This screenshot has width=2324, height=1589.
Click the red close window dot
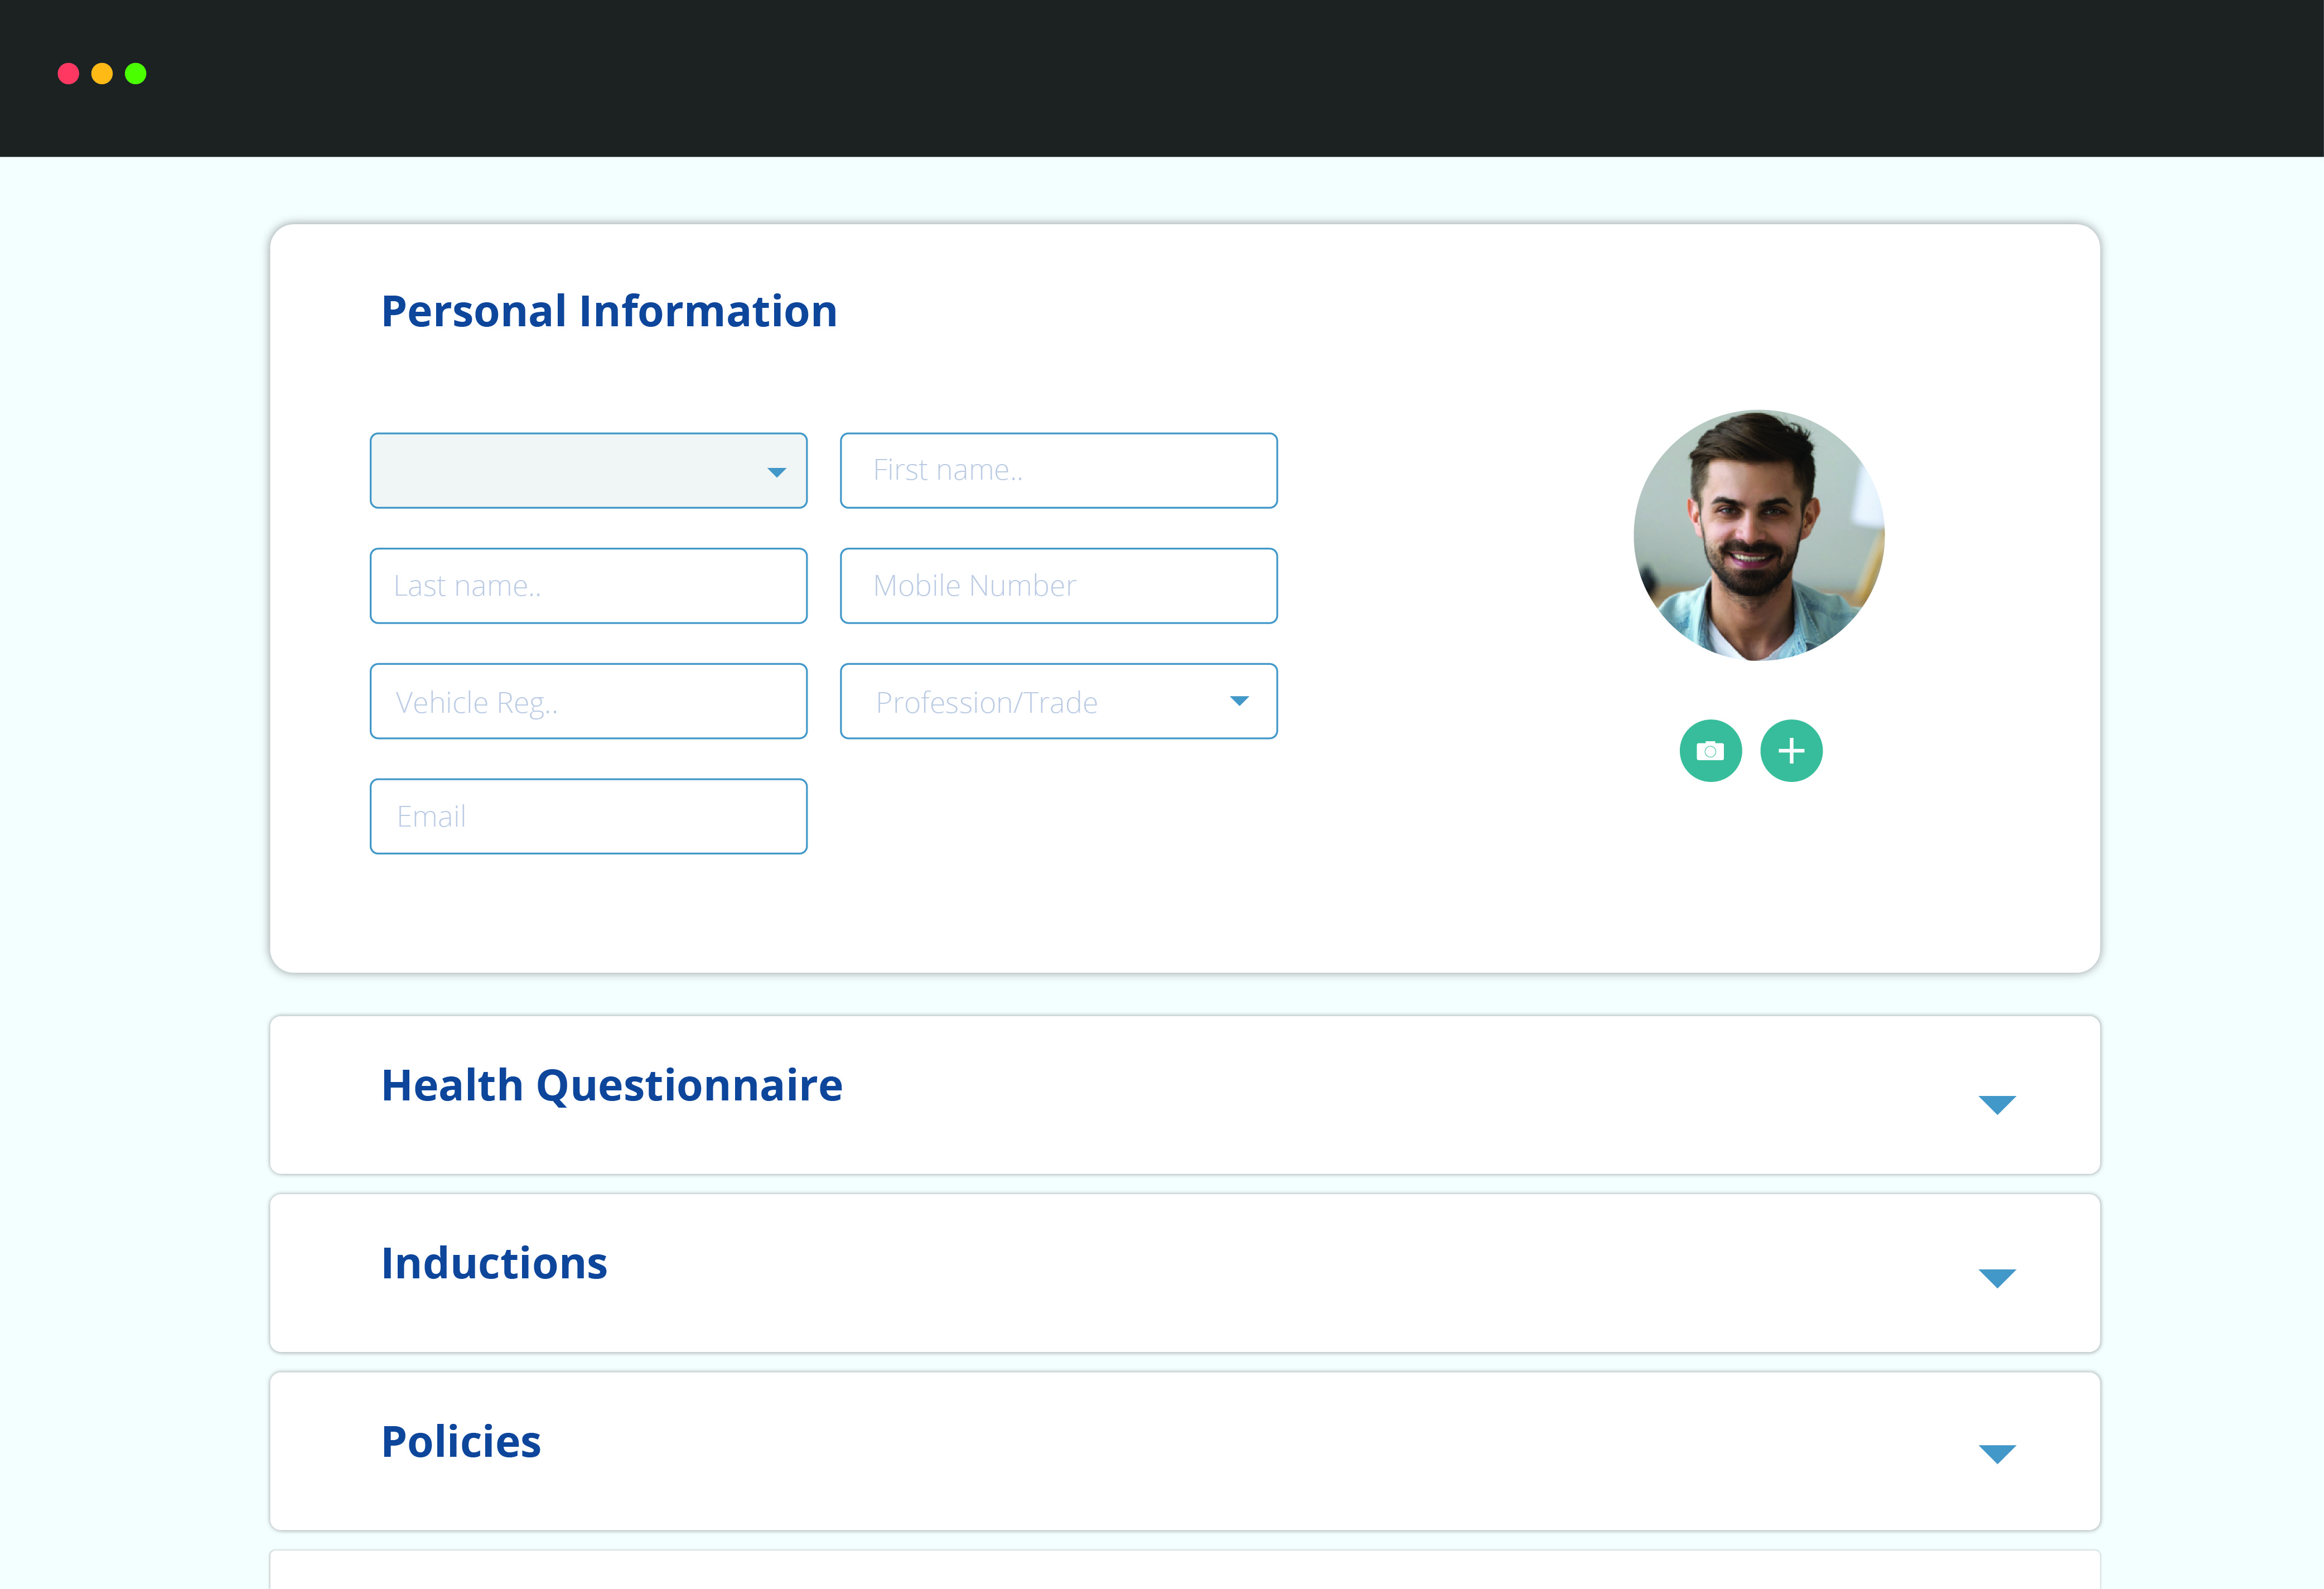68,74
